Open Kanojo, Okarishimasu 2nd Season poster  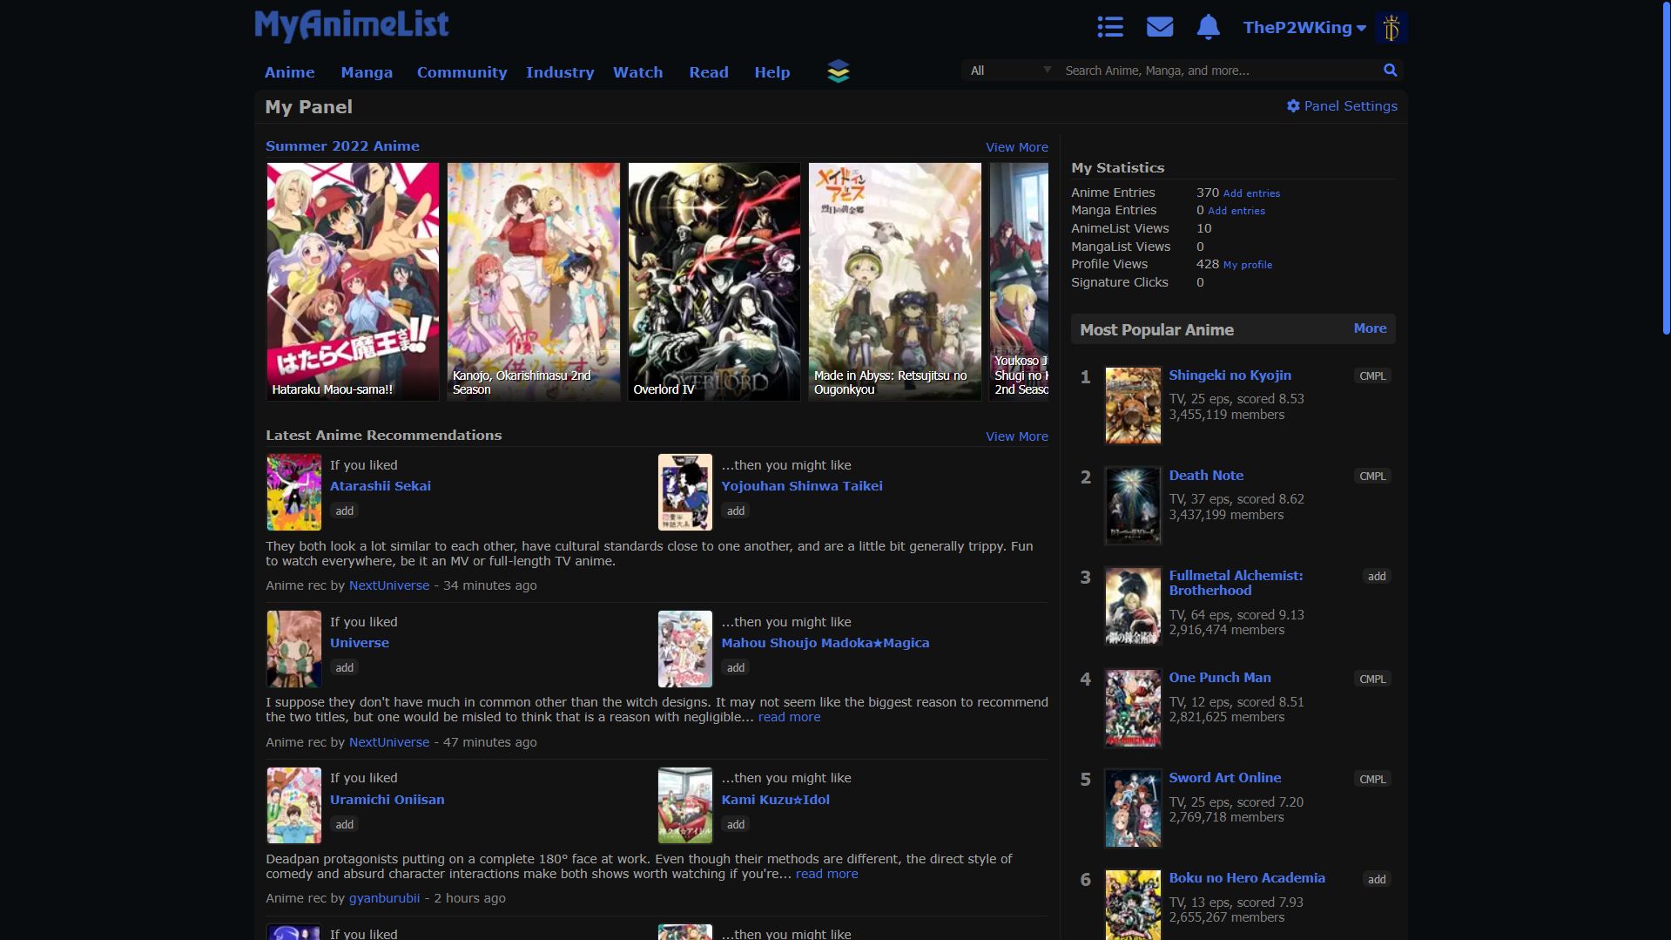point(534,281)
